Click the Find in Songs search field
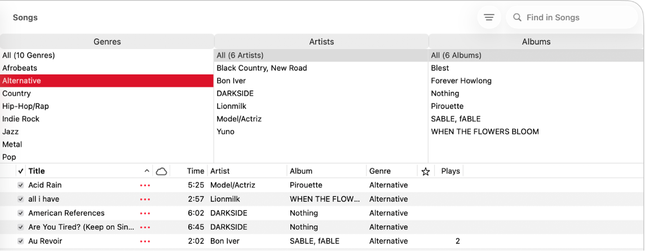Image resolution: width=645 pixels, height=252 pixels. pyautogui.click(x=575, y=17)
